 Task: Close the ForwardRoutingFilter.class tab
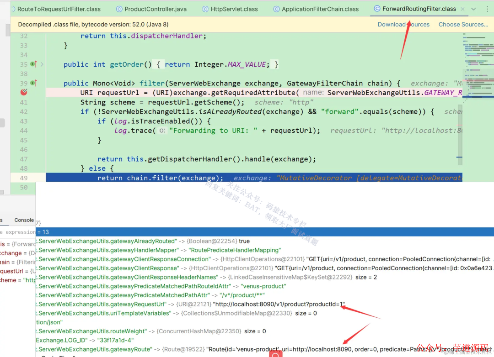[x=462, y=9]
